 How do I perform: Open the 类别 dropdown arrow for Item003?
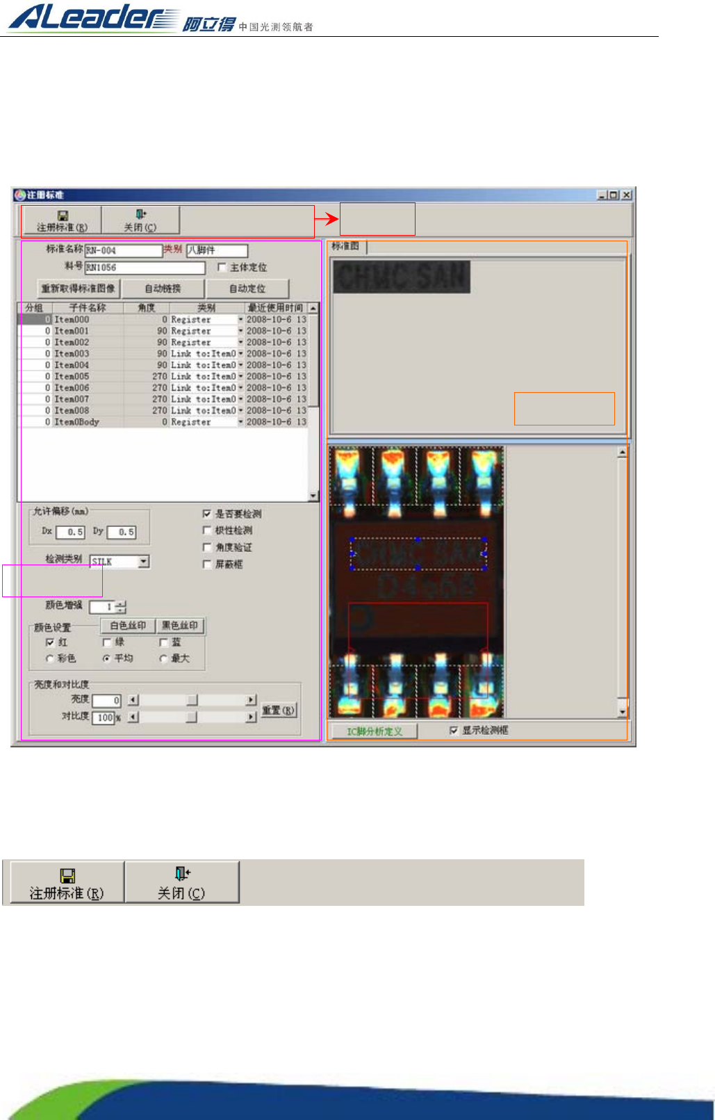click(x=240, y=354)
